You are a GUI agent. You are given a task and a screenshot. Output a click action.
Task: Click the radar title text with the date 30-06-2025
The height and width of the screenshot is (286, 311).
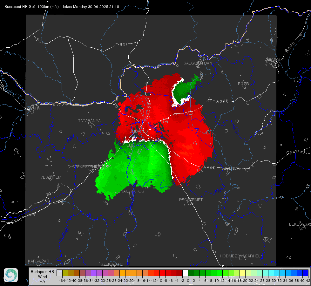click(x=62, y=7)
